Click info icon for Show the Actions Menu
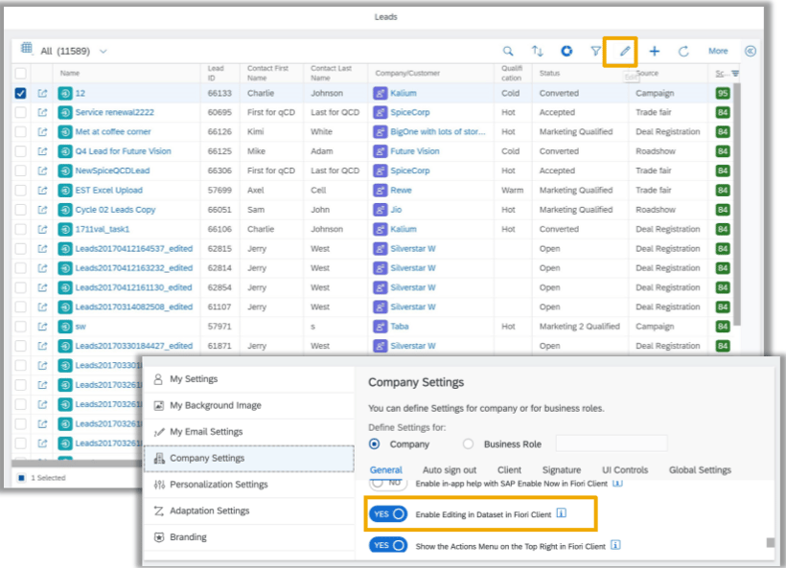Viewport: 786px width, 568px height. tap(615, 545)
